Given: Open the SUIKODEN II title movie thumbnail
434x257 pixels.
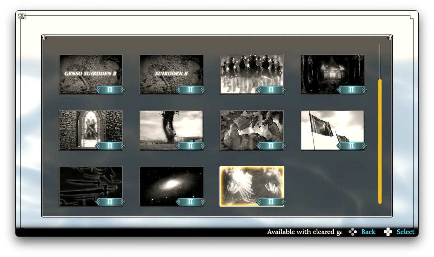Looking at the screenshot, I should point(171,74).
